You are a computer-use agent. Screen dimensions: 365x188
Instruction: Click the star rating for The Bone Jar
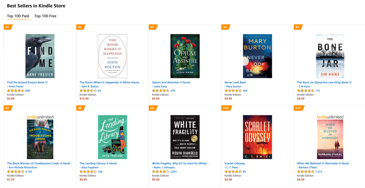305,90
